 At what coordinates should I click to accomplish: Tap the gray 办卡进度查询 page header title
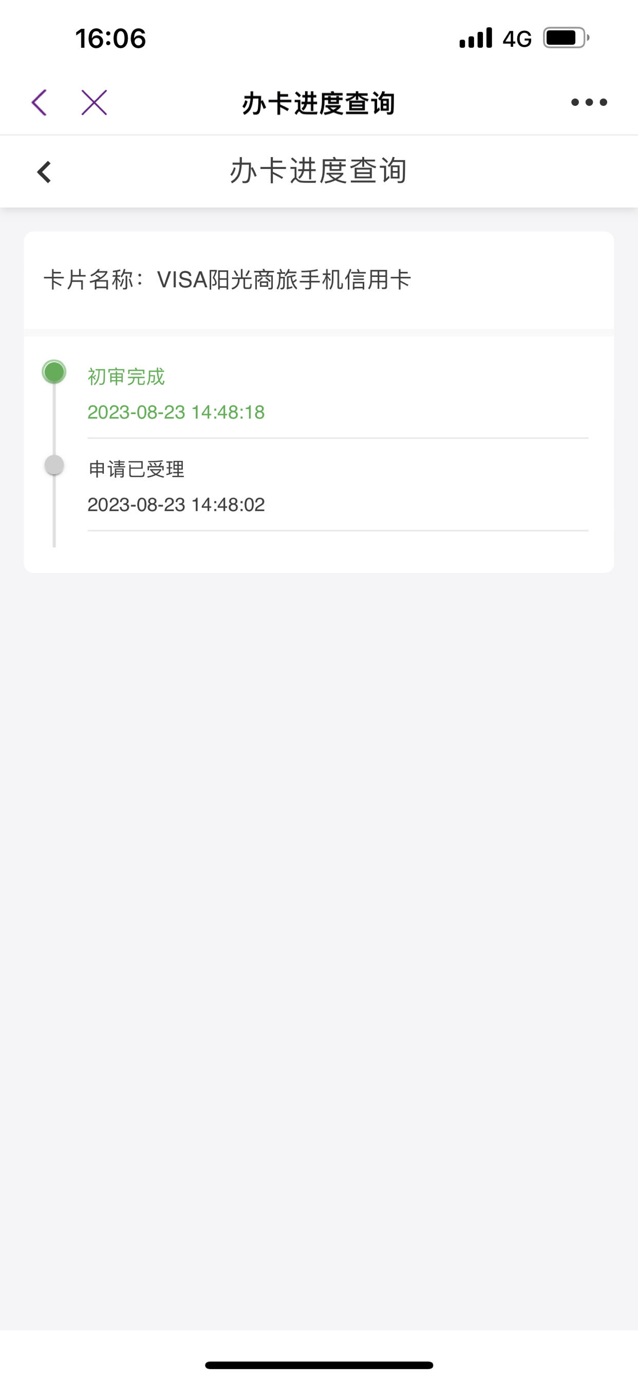[318, 171]
